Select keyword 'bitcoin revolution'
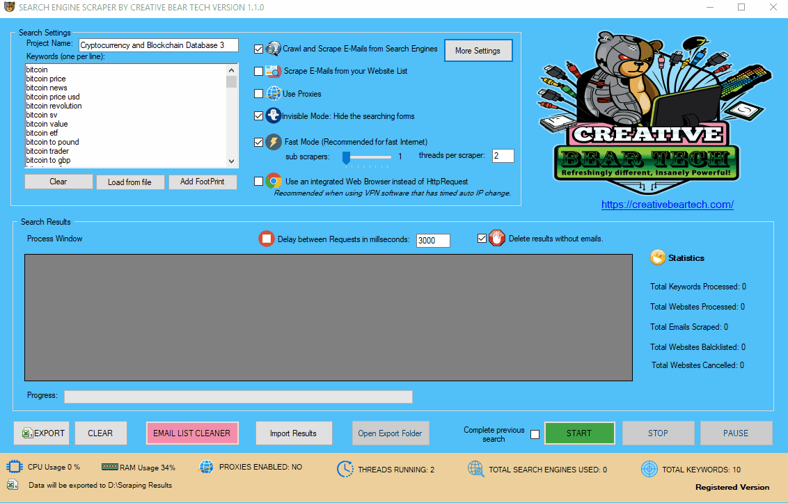Screen dimensions: 788x503 54,106
